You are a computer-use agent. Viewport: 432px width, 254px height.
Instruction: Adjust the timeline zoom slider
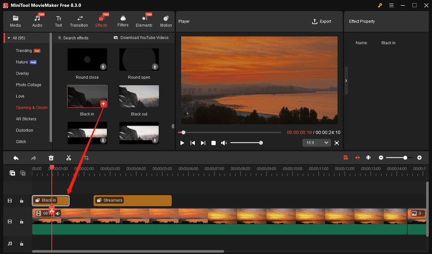click(x=400, y=157)
